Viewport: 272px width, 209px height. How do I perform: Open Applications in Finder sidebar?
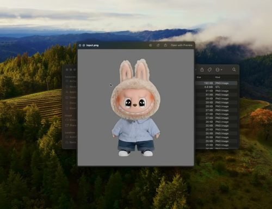pos(71,92)
